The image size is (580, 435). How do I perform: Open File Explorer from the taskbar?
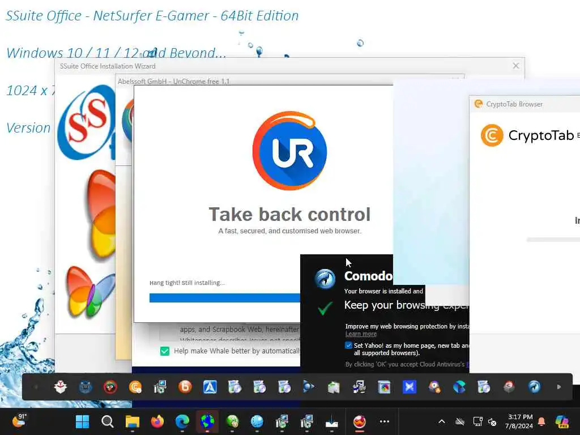tap(133, 421)
